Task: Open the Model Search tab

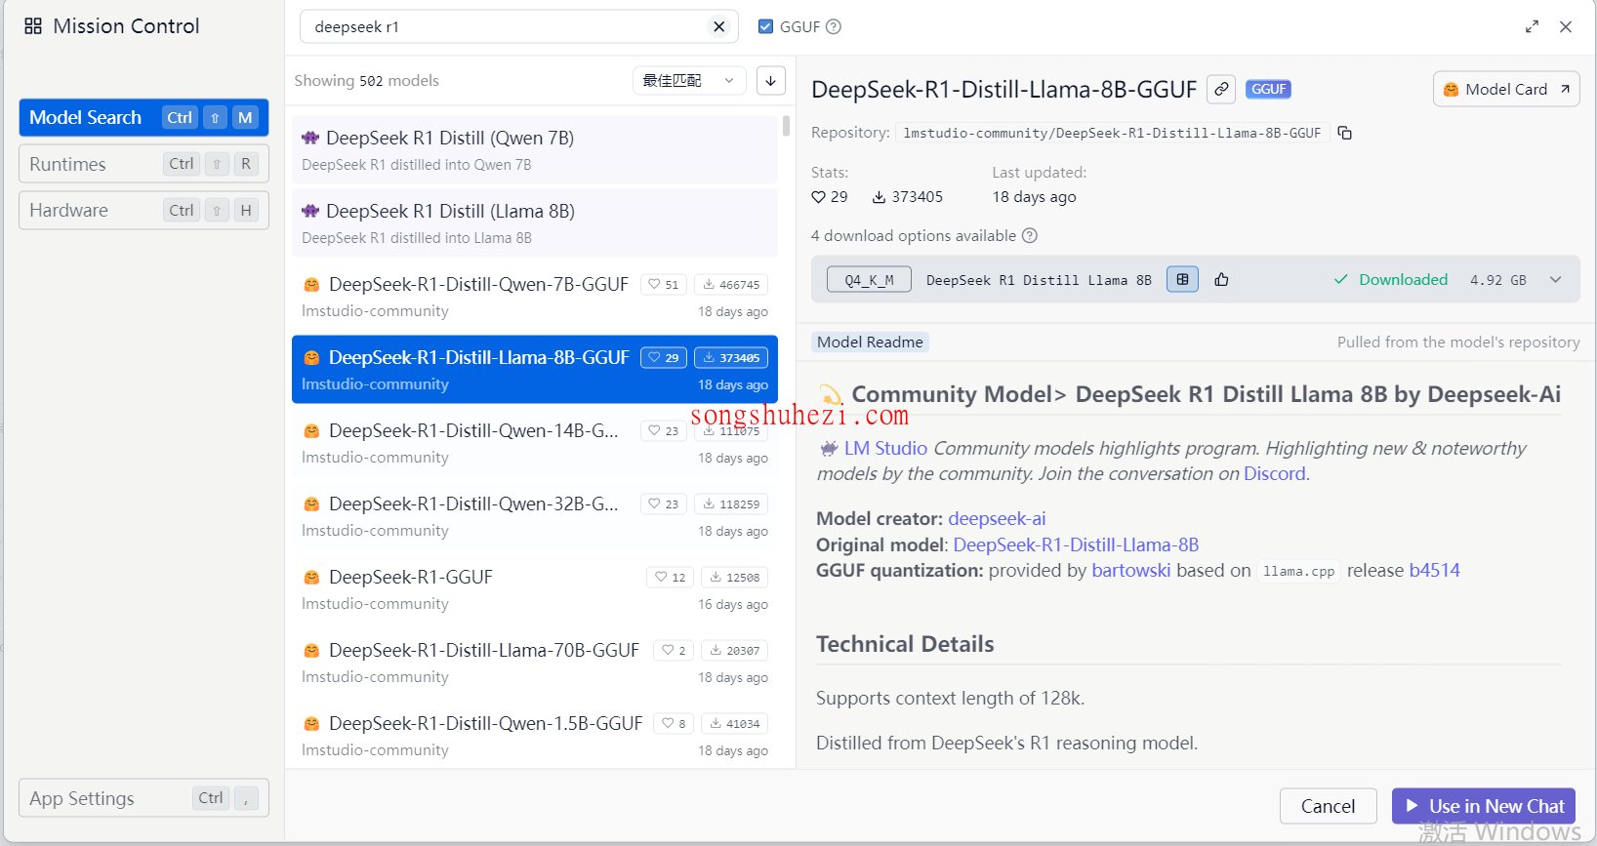Action: [143, 117]
